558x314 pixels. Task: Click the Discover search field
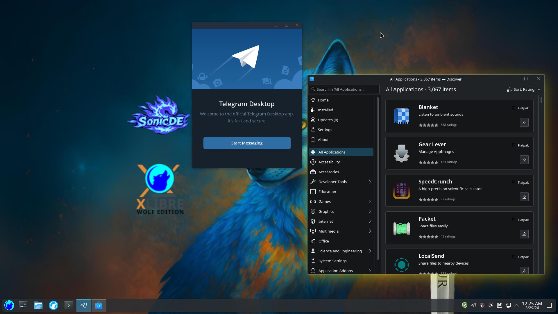click(x=344, y=89)
